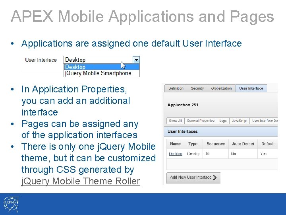Open the Globalization tab
286x215 pixels.
pos(221,88)
